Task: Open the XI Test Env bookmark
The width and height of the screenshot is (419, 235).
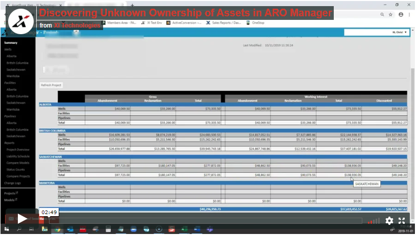Action: coord(152,23)
